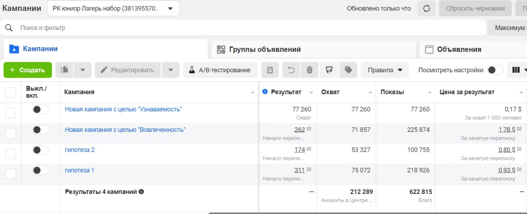Toggle on the "Узнаваемость" campaign switch
This screenshot has width=527, height=214.
click(40, 109)
